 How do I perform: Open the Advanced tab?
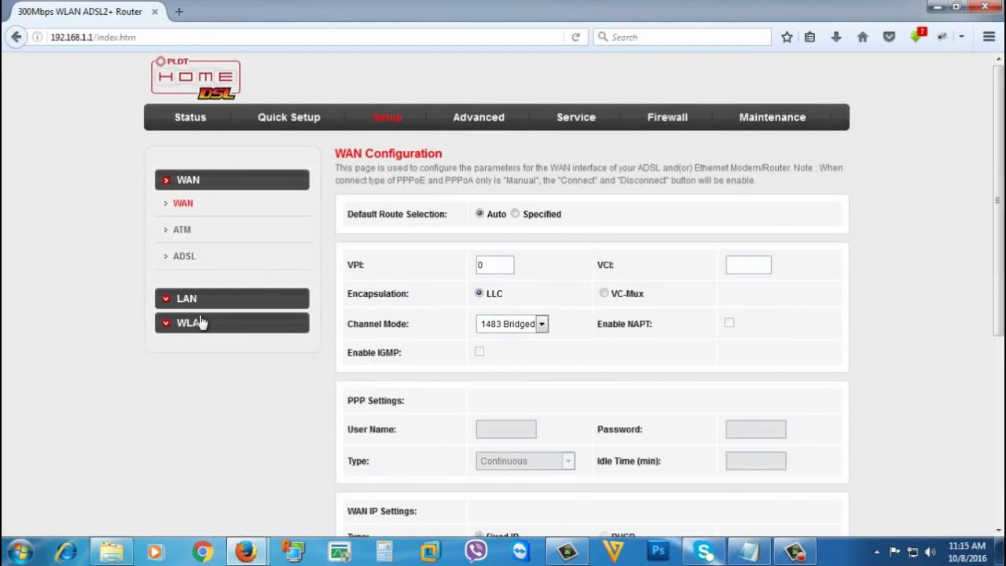coord(479,117)
